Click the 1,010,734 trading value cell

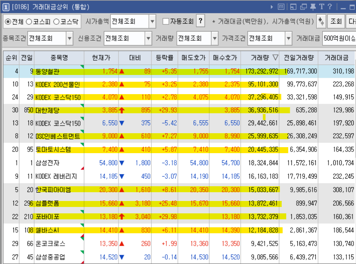pyautogui.click(x=340, y=163)
